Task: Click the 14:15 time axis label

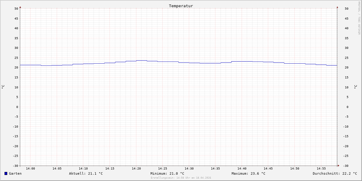Action: (110, 169)
